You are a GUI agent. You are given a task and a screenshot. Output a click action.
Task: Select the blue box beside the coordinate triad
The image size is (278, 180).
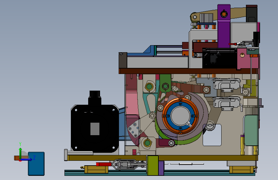coord(36,164)
